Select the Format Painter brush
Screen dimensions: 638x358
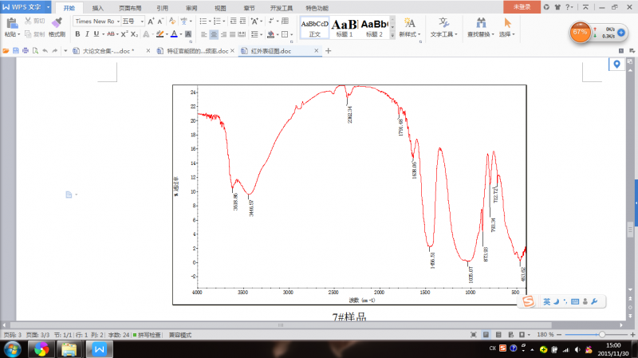click(x=57, y=23)
